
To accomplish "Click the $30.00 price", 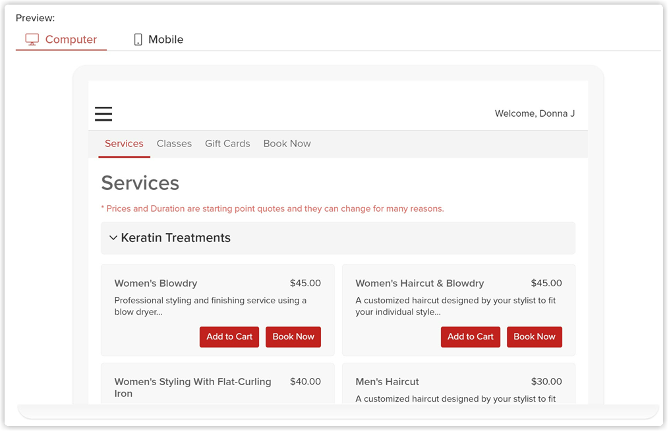I will [x=546, y=382].
